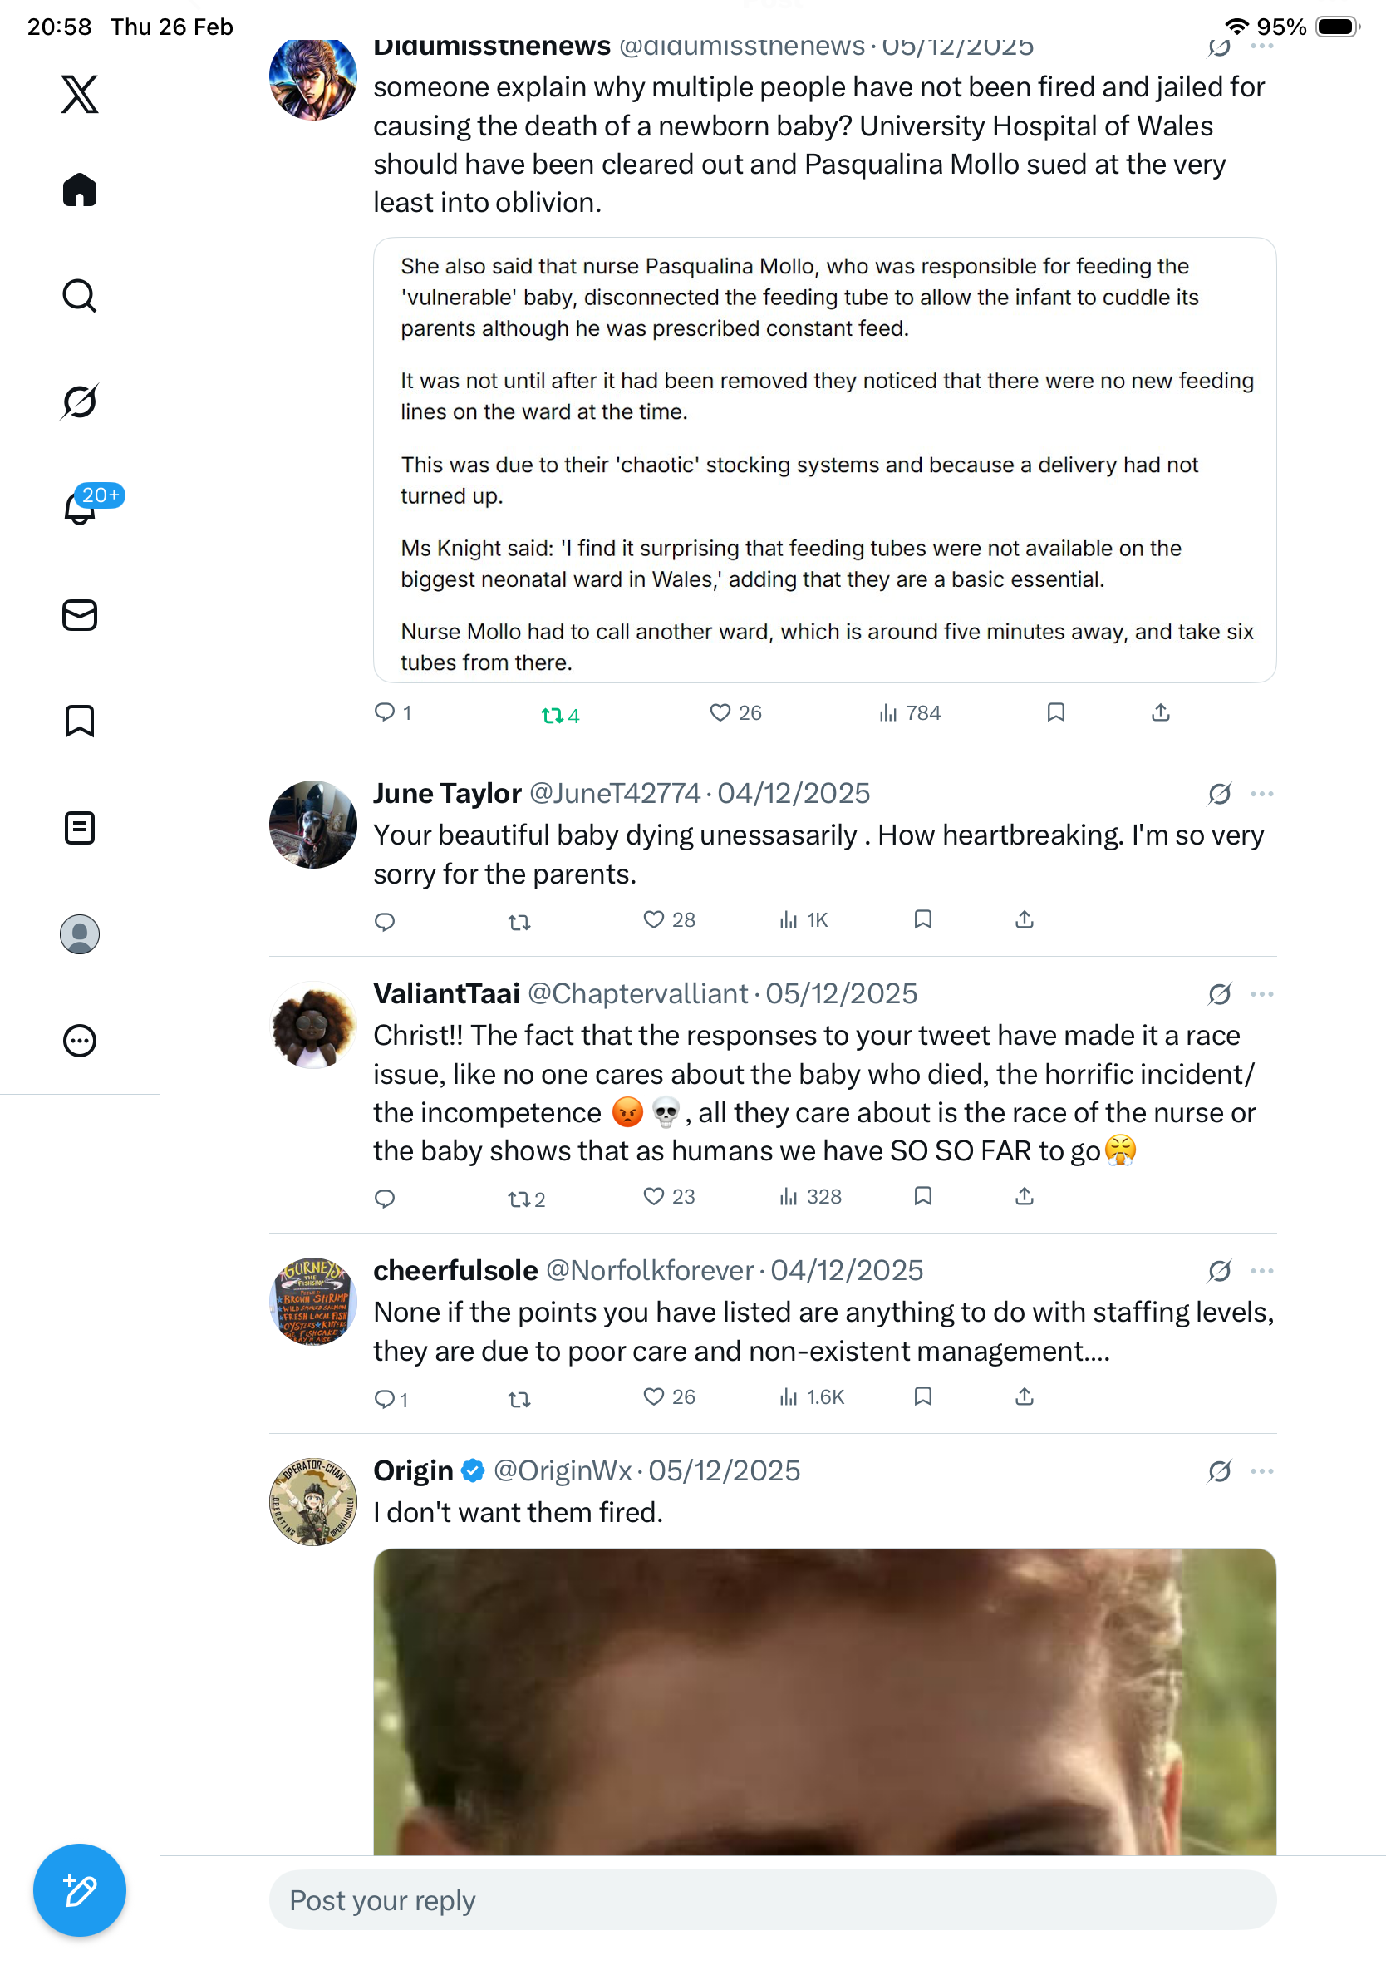Open the Bookmarks page in sidebar

pyautogui.click(x=80, y=720)
